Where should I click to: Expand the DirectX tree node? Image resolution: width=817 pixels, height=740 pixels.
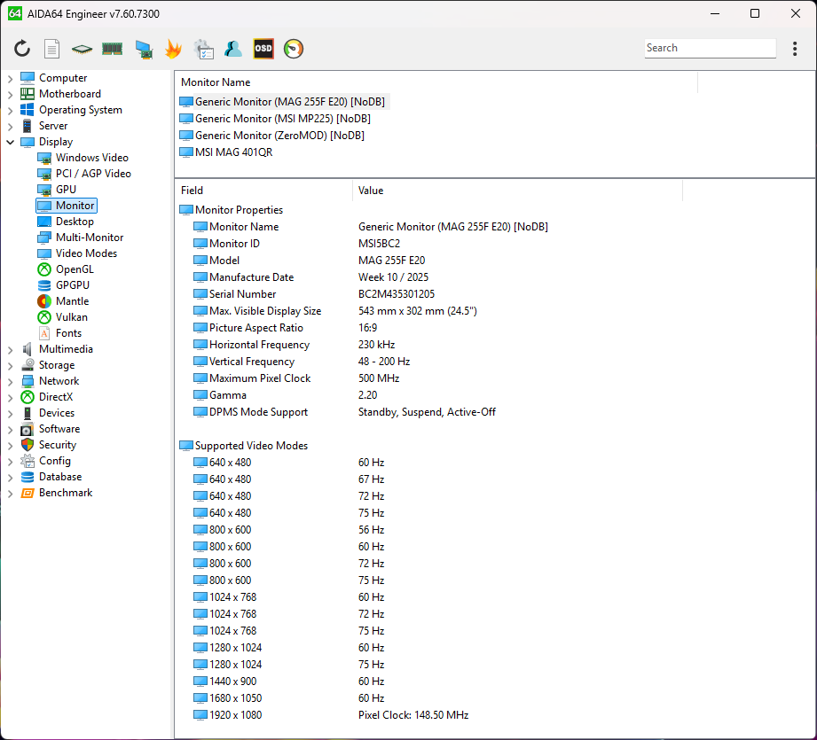[x=10, y=398]
